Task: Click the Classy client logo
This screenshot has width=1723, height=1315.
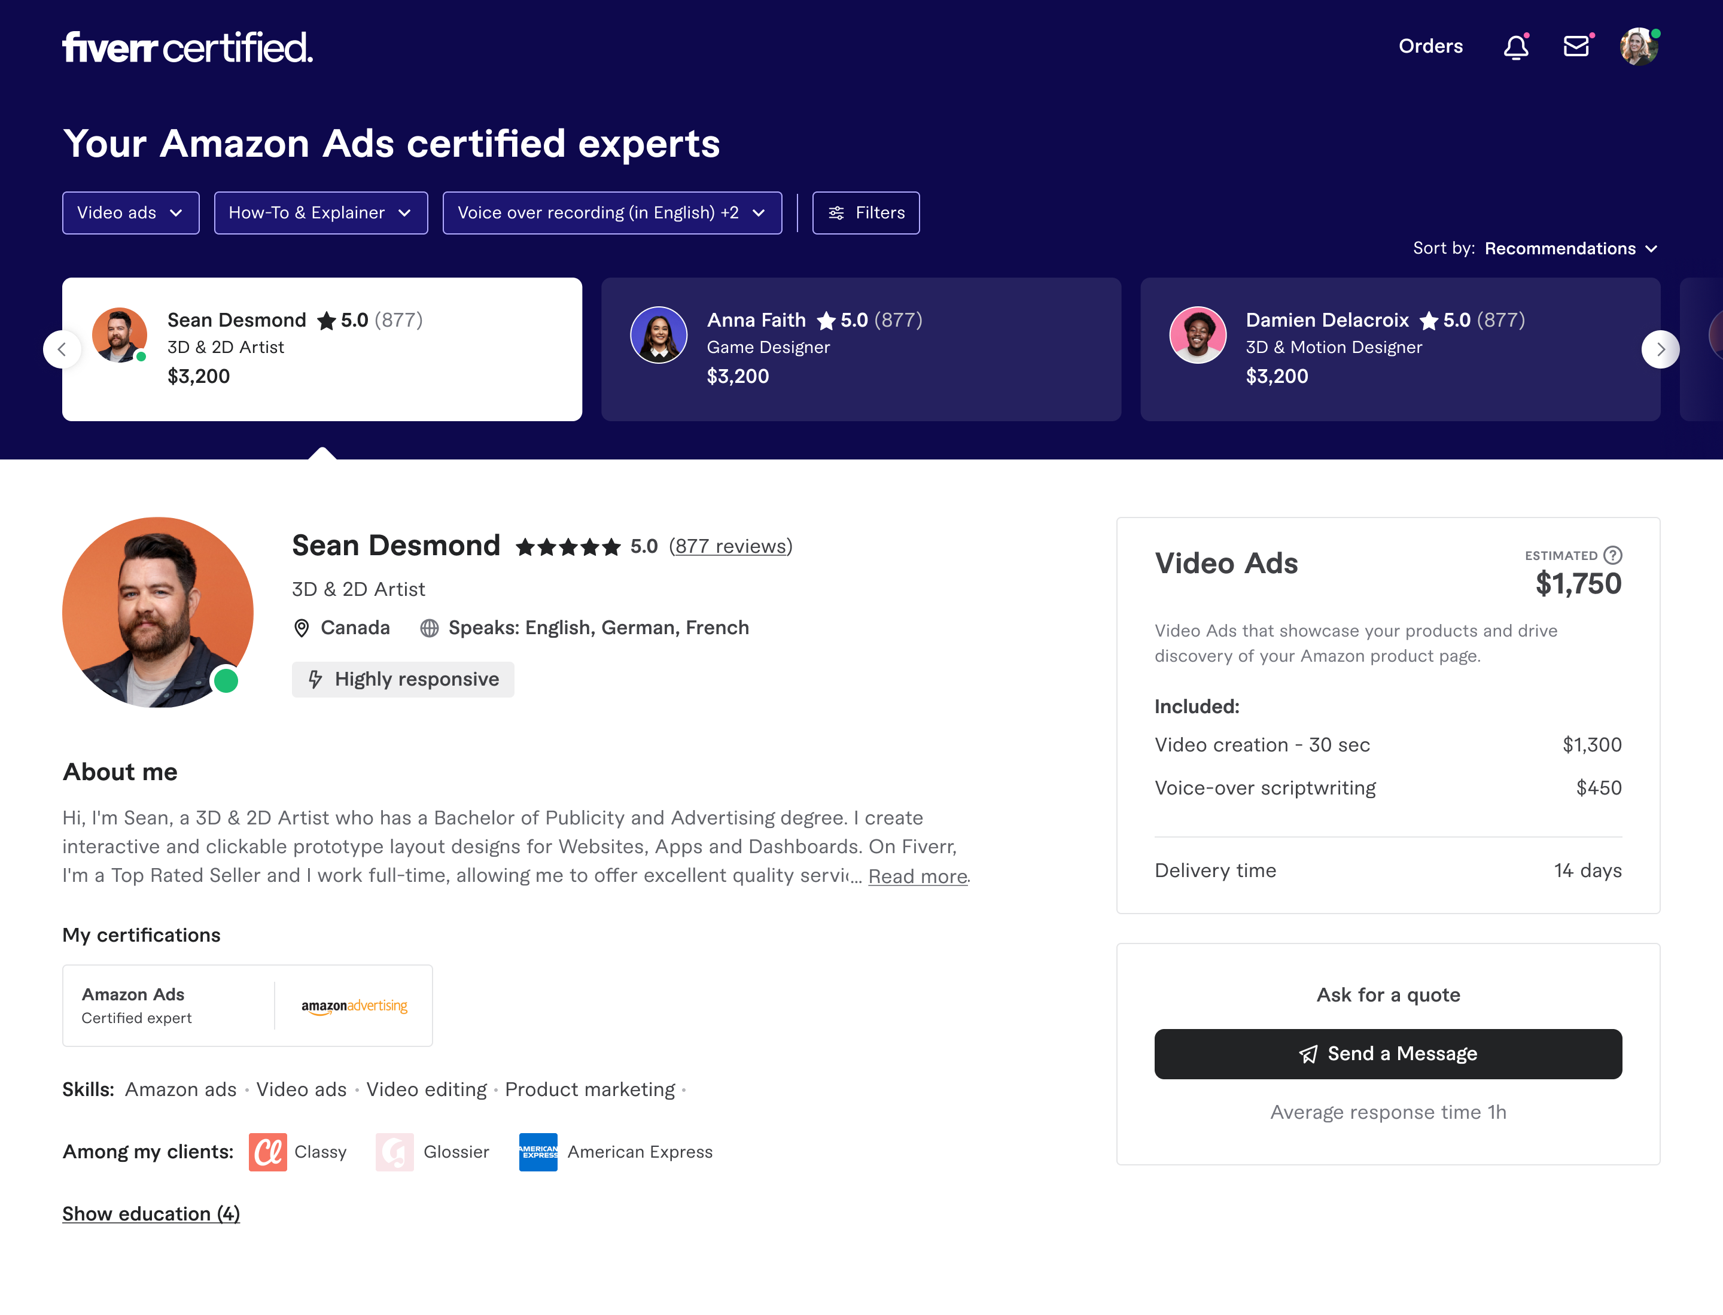Action: coord(268,1152)
